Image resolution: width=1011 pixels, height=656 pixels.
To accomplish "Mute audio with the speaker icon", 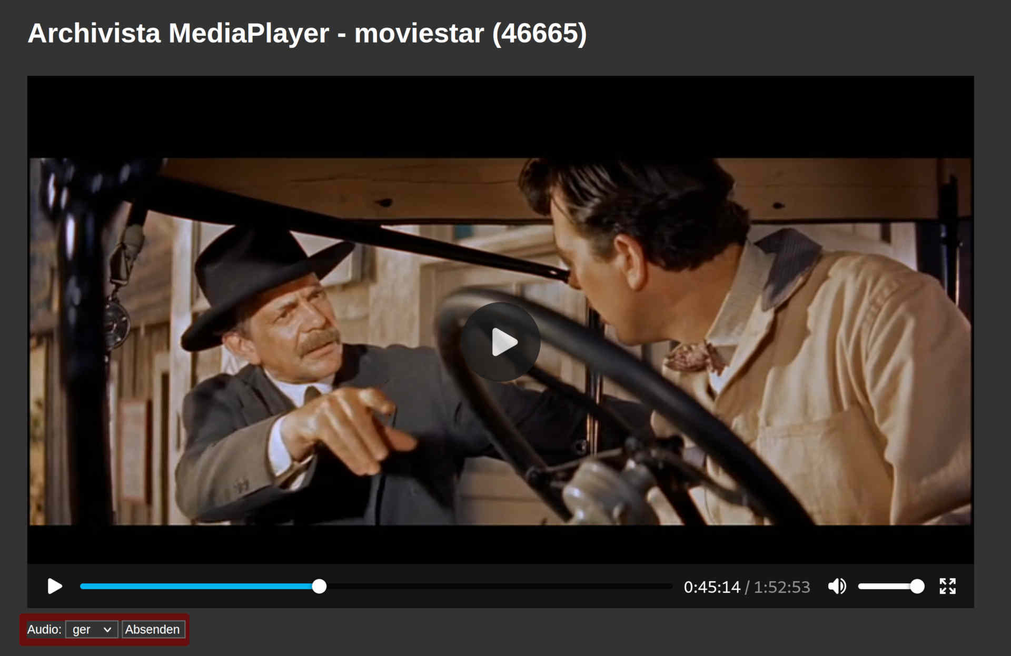I will point(837,586).
